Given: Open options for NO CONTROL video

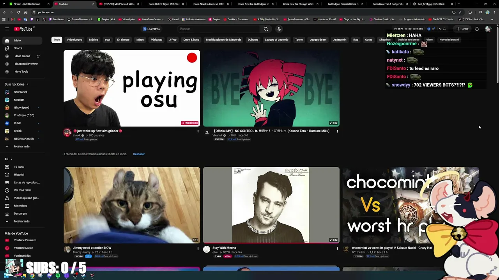Looking at the screenshot, I should coord(337,131).
